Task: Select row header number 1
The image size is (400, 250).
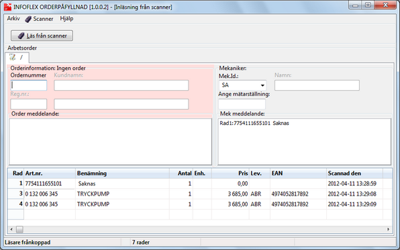Action: [16, 183]
